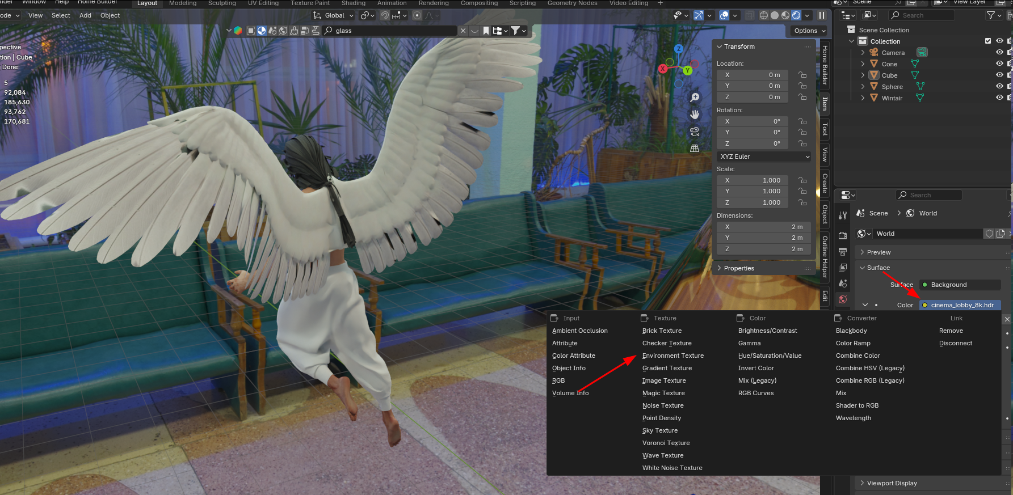
Task: Click the Dimensions Z value field
Action: pyautogui.click(x=764, y=249)
